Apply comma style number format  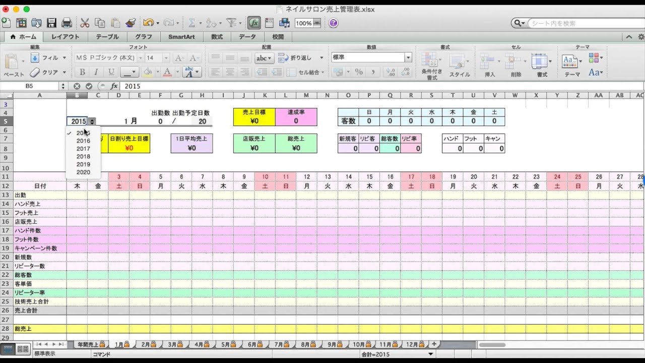373,72
